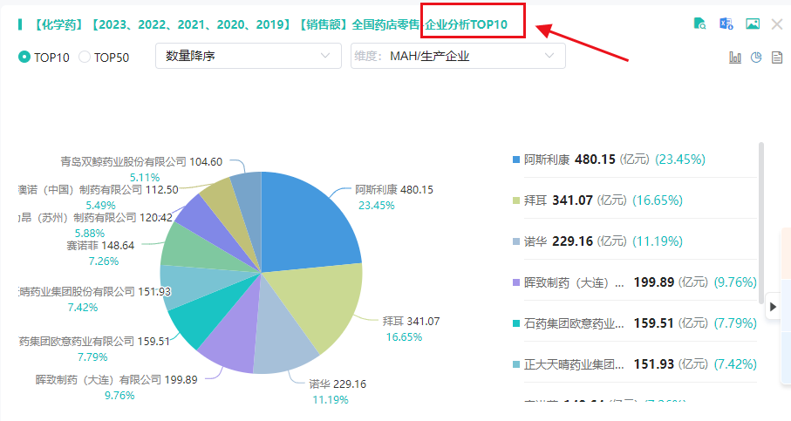Switch to bar chart view
Image resolution: width=791 pixels, height=421 pixels.
(x=735, y=58)
